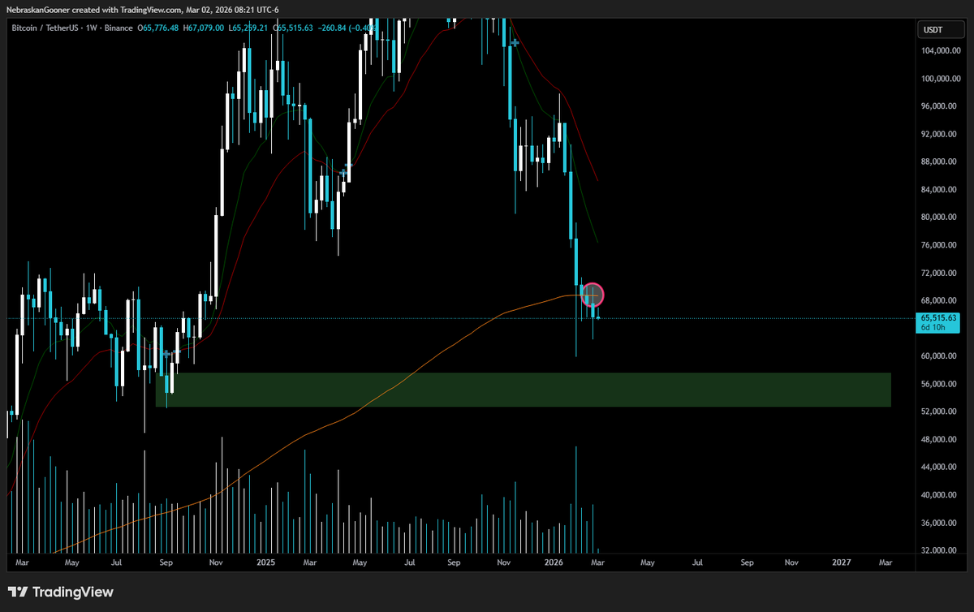
Task: Click the current price label 65,515.63
Action: point(938,318)
